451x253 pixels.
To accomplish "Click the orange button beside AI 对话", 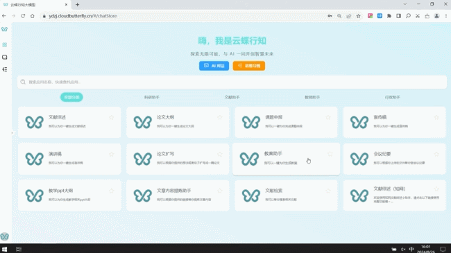I will click(249, 66).
